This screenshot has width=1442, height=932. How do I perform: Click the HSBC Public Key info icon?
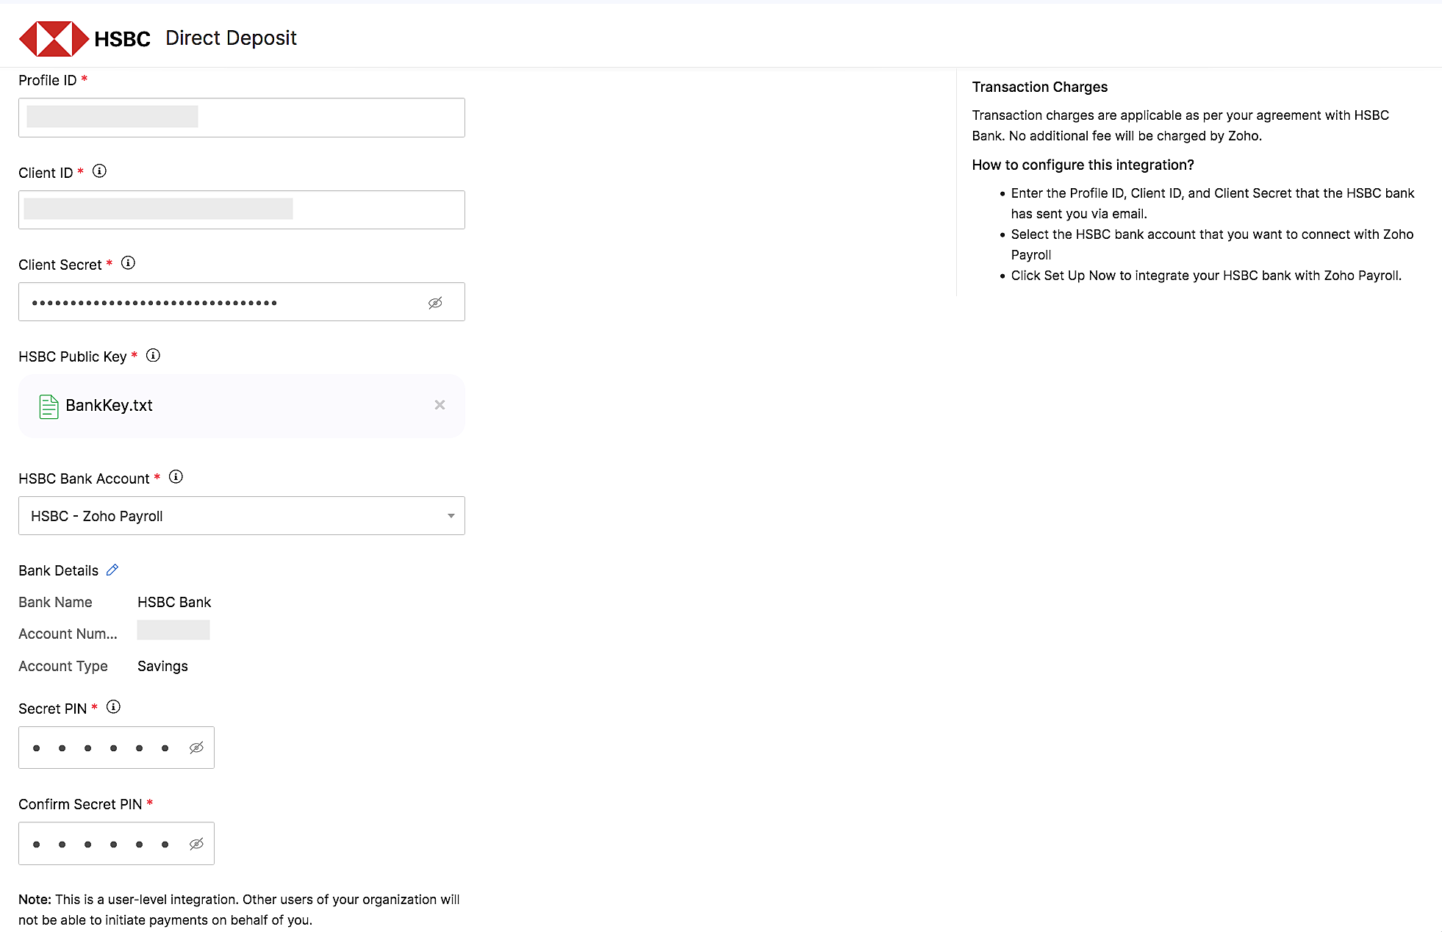(153, 354)
